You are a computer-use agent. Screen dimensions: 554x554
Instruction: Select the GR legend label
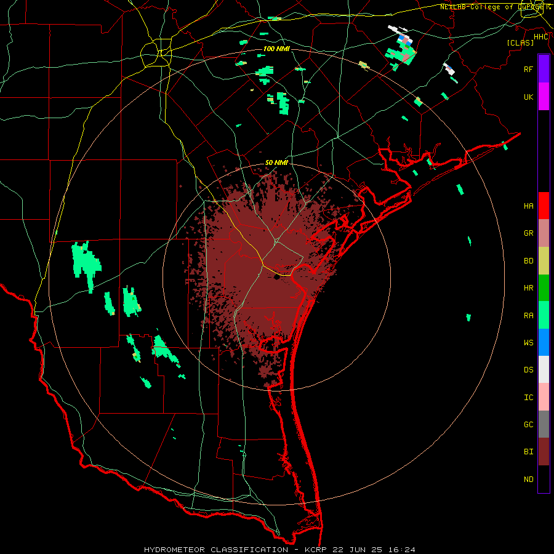[x=528, y=233]
